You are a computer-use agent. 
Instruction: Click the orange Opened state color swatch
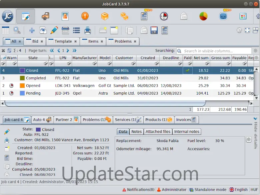tap(22, 86)
